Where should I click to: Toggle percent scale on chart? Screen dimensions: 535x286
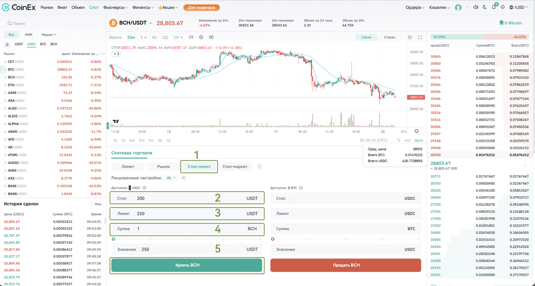(x=398, y=141)
